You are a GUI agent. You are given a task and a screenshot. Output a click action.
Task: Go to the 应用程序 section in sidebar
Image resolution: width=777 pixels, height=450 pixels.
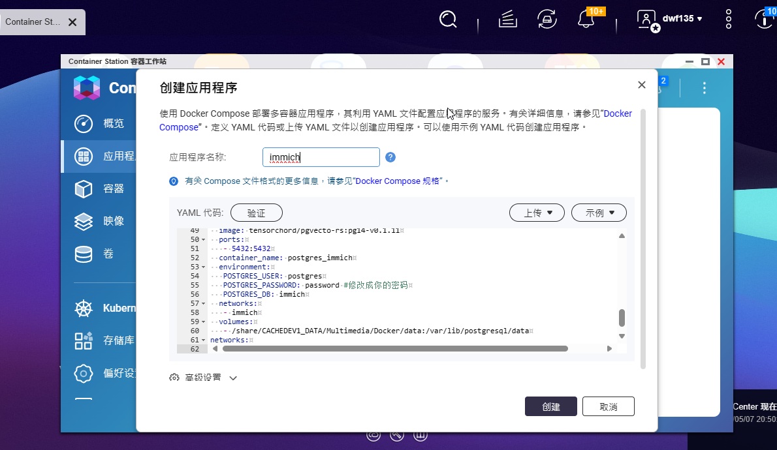pyautogui.click(x=99, y=157)
